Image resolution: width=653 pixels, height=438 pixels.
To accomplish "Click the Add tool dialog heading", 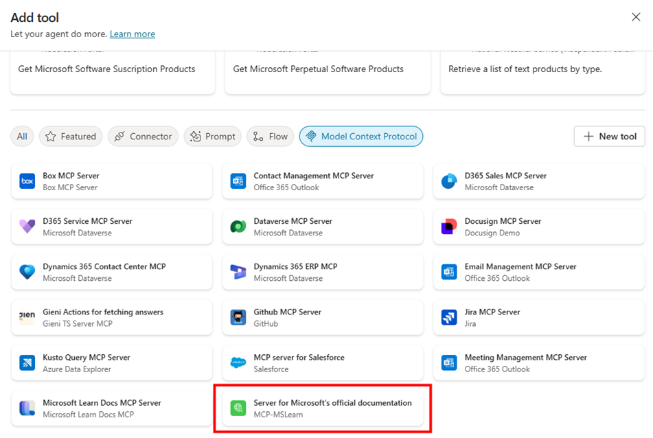I will click(35, 17).
